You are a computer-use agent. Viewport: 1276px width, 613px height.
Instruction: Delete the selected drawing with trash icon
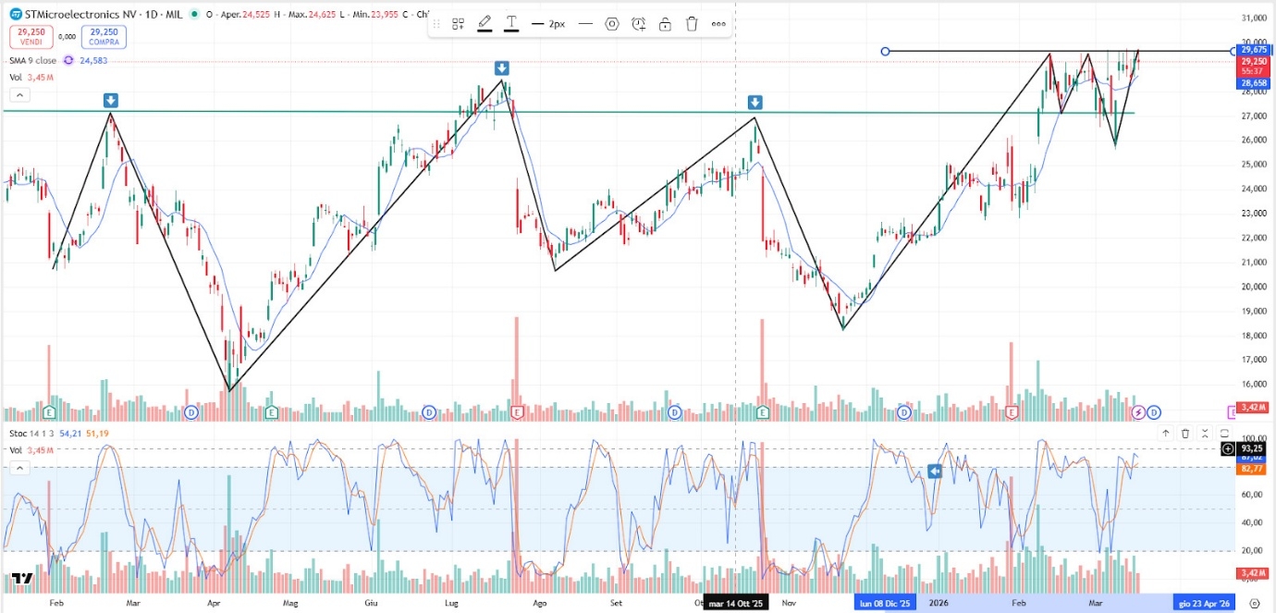coord(692,24)
